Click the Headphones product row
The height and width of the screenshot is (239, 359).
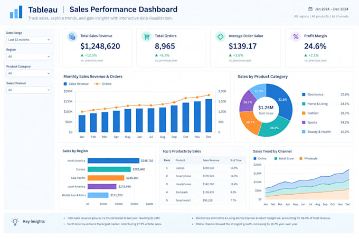[203, 184]
